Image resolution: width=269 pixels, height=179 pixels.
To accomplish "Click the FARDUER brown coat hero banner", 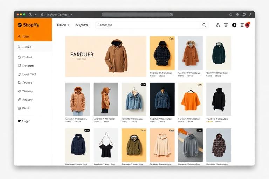I will 106,56.
